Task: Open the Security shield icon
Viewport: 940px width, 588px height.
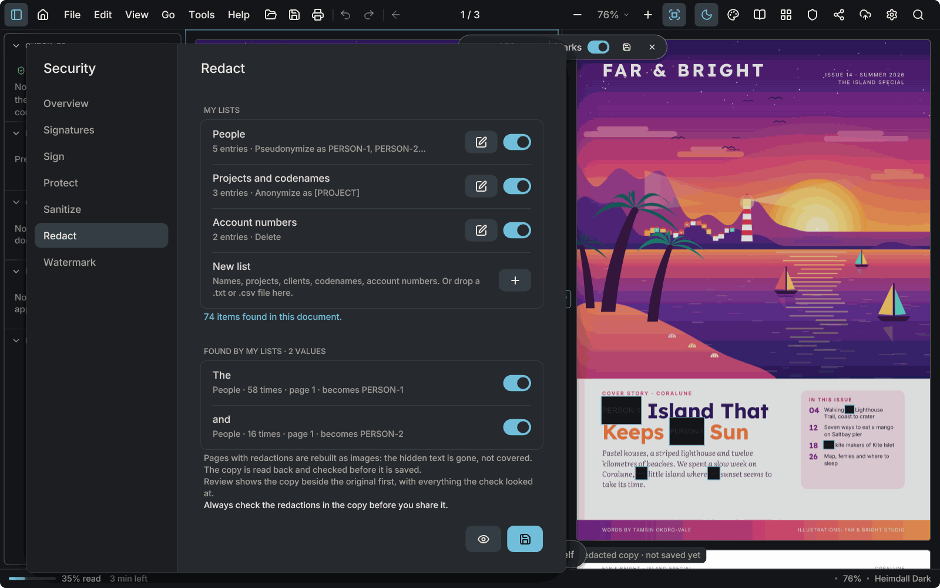Action: [x=813, y=15]
